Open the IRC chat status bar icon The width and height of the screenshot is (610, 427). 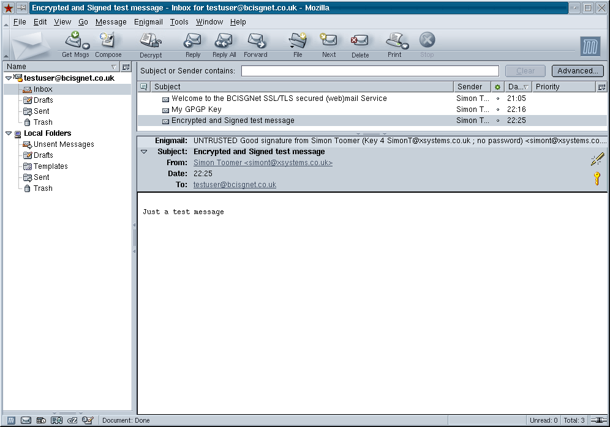pos(72,420)
